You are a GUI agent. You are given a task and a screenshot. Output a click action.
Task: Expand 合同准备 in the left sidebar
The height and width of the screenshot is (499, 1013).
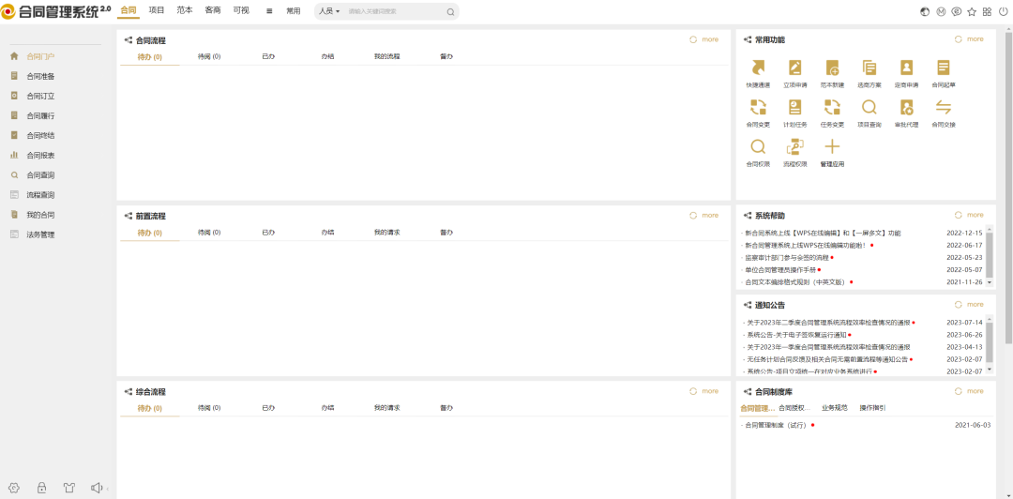click(x=40, y=76)
